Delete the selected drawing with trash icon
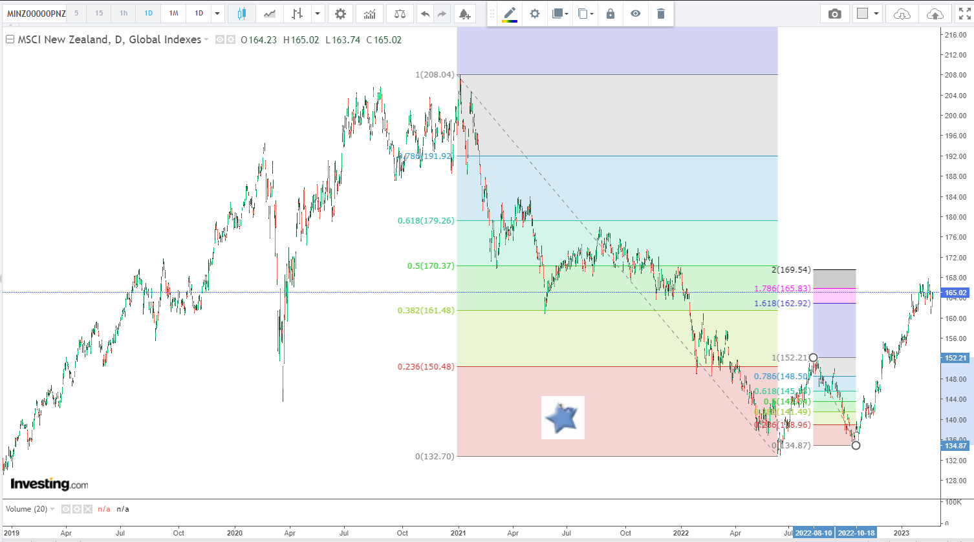974x542 pixels. (x=660, y=14)
